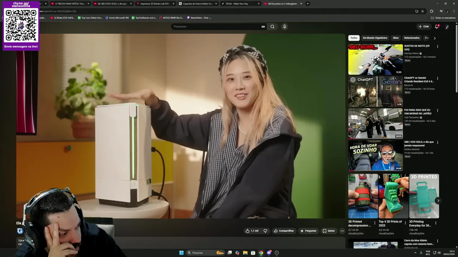Open YouTube notifications bell

click(x=437, y=26)
